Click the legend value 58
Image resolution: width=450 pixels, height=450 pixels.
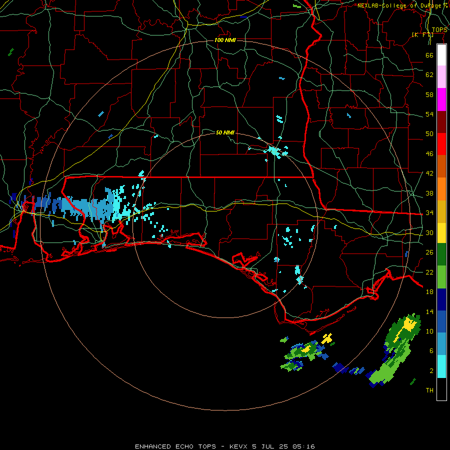tap(429, 94)
